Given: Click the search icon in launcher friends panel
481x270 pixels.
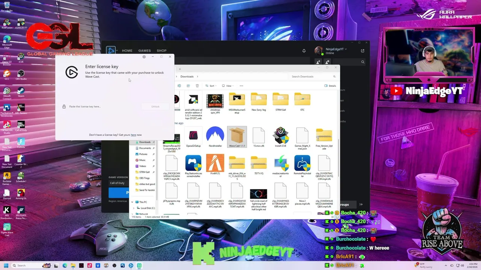Looking at the screenshot, I should (x=363, y=62).
